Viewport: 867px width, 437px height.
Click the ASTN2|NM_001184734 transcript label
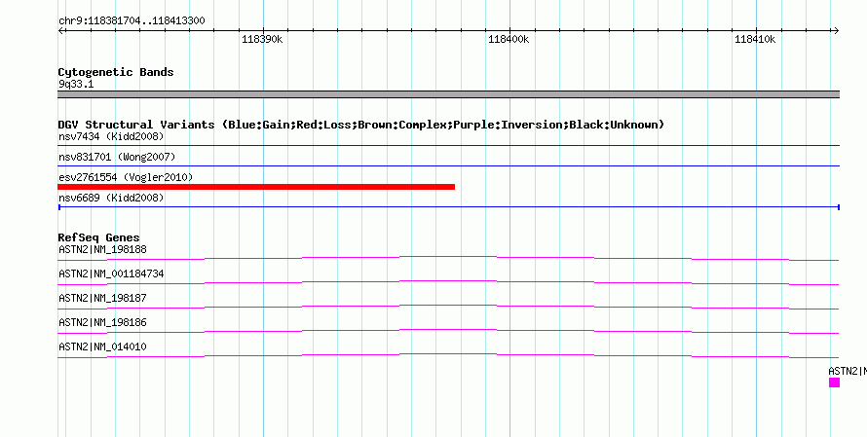[x=111, y=274]
